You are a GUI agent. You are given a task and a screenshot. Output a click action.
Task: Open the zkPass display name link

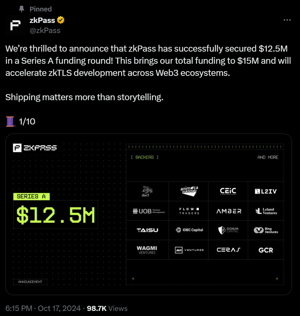pyautogui.click(x=42, y=20)
